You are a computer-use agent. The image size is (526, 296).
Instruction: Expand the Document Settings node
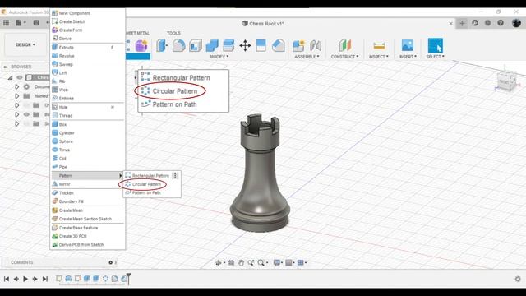16,87
